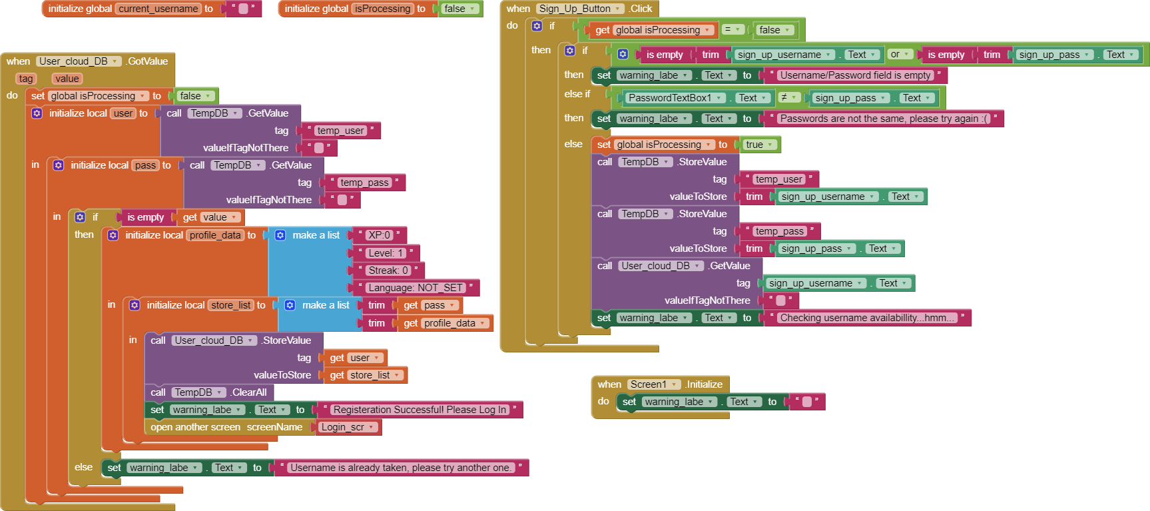This screenshot has height=511, width=1150.
Task: Open the gear on 'initialize local store_list' block
Action: [135, 305]
